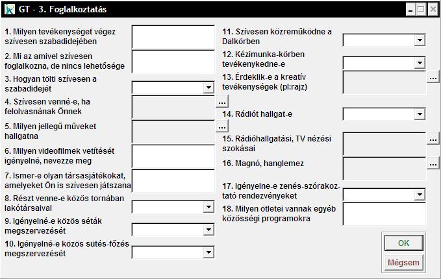Click text field for question 18 ötletei
Screen dimensions: 441x279
[383, 213]
